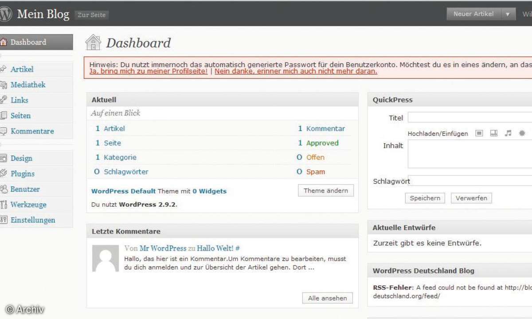Screen dimensions: 532x319
Task: Click the Aktuelle Entwürfe panel header
Action: [450, 228]
